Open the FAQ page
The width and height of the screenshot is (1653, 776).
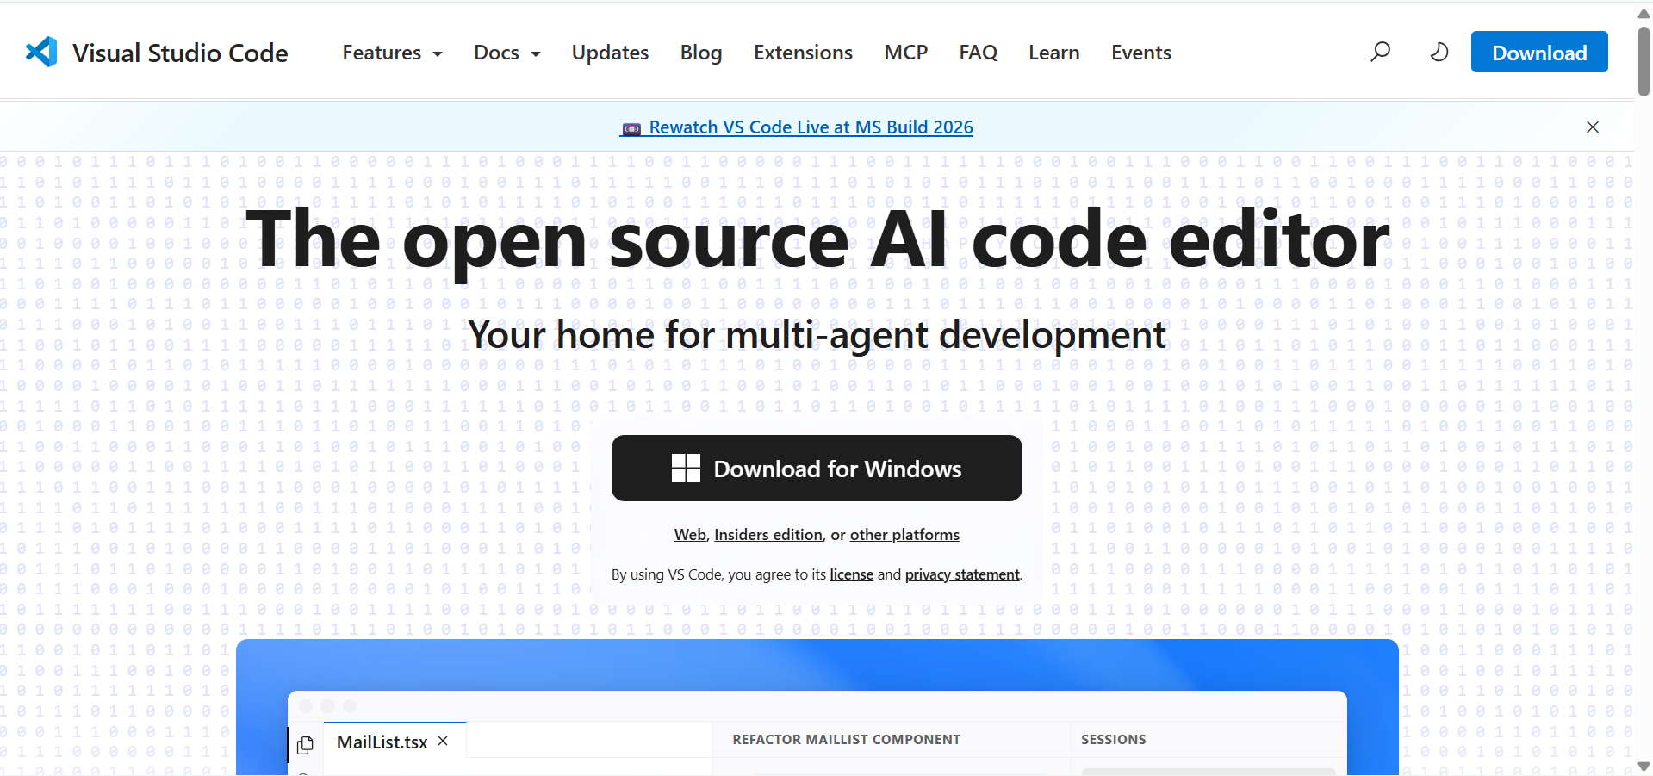978,53
